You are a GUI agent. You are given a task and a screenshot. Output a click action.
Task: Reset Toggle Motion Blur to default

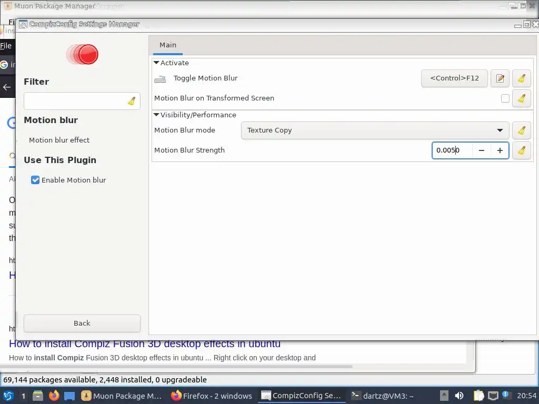click(x=522, y=78)
